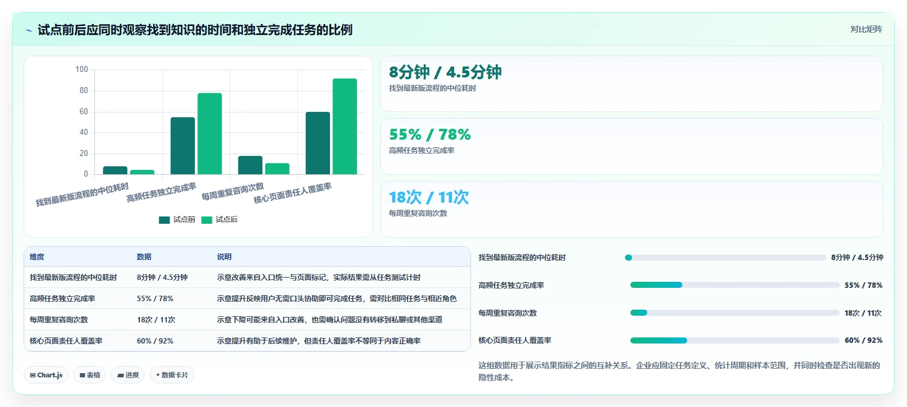This screenshot has width=907, height=407.
Task: Click the progress bar for 高频任务独立完成率
Action: tap(735, 285)
